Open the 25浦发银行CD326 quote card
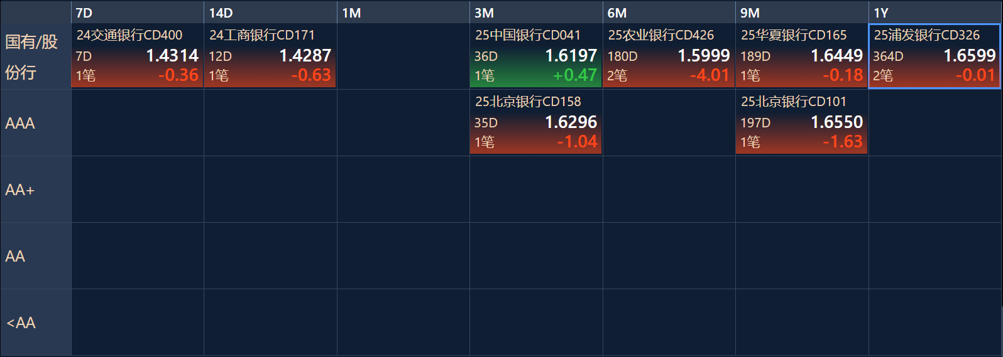This screenshot has height=357, width=1003. click(x=934, y=56)
